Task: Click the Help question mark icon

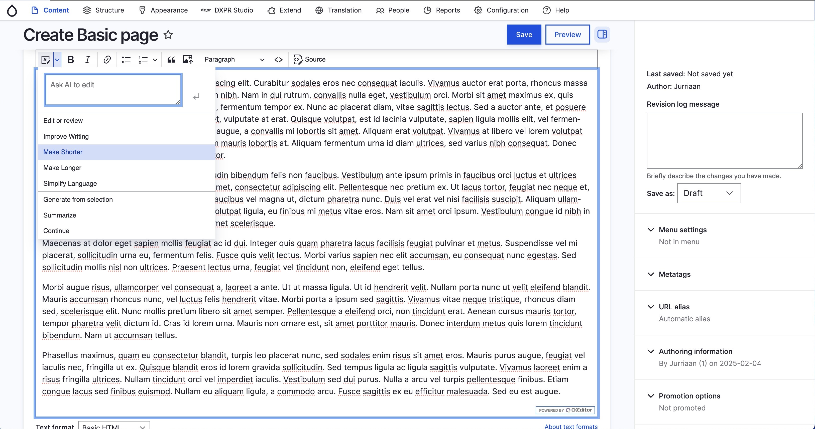Action: [x=546, y=10]
